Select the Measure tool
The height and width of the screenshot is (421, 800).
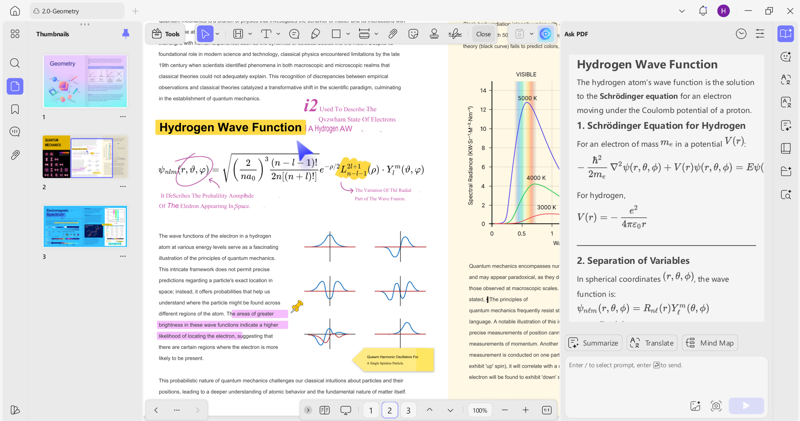coord(364,34)
